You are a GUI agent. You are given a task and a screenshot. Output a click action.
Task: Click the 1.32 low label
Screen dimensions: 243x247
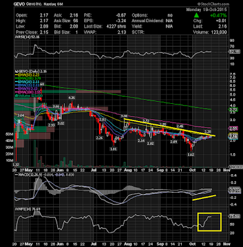(16, 165)
